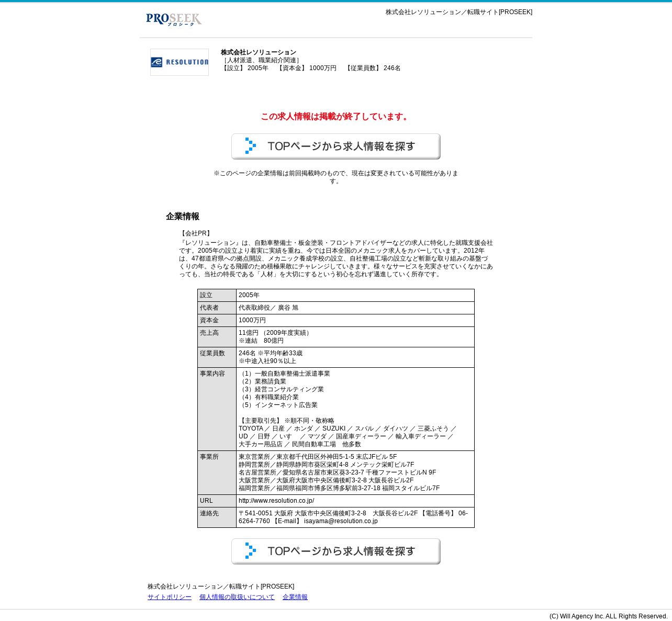Click the Will Agency Inc. copyright text
Image resolution: width=672 pixels, height=621 pixels.
tap(609, 616)
